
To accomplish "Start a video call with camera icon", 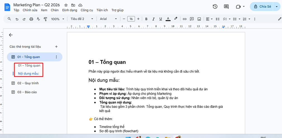I will 238,7.
